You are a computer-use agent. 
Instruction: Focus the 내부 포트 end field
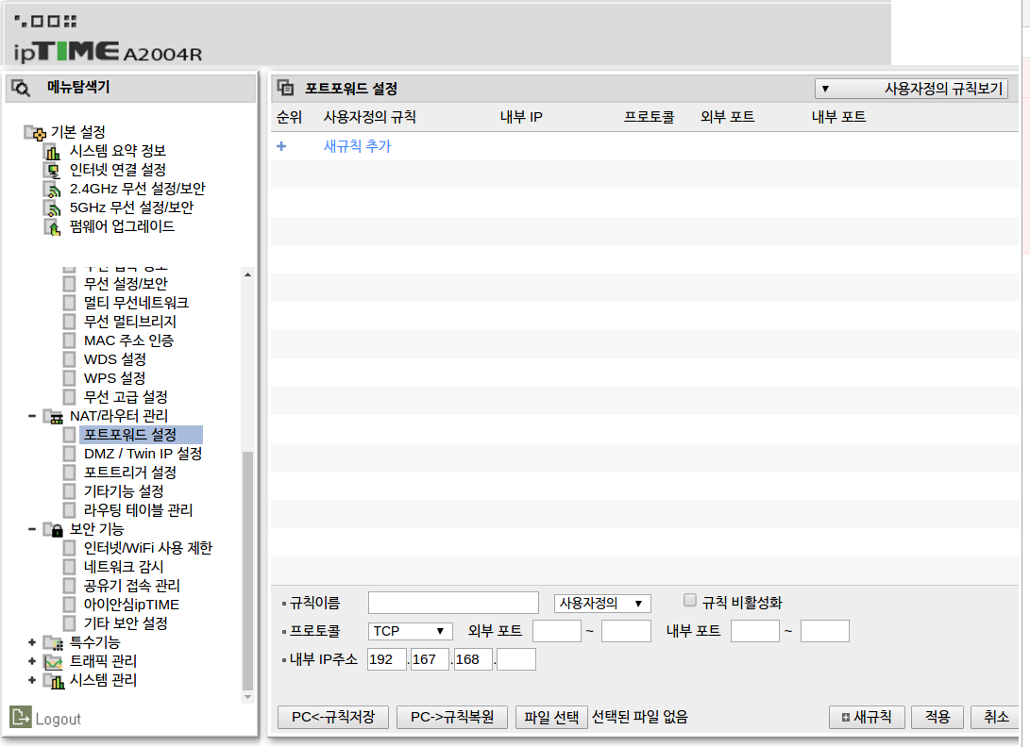click(x=825, y=631)
